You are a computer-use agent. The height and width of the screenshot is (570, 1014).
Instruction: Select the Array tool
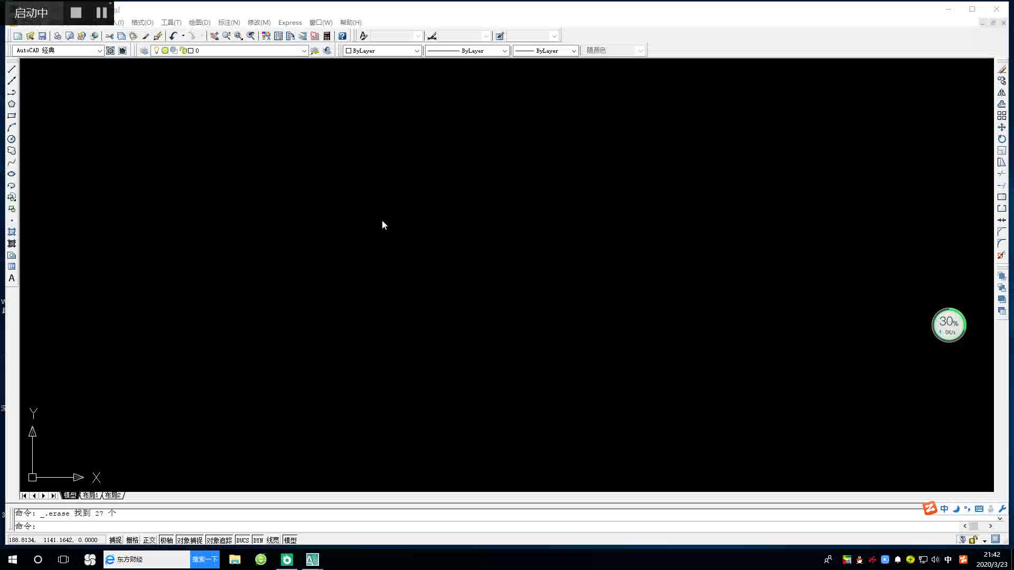point(1002,116)
